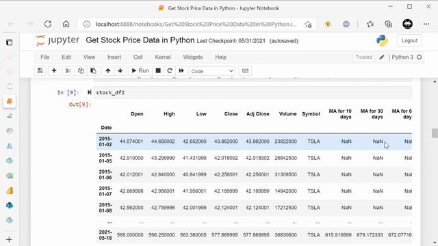Click the purple round extension icon

point(346,25)
